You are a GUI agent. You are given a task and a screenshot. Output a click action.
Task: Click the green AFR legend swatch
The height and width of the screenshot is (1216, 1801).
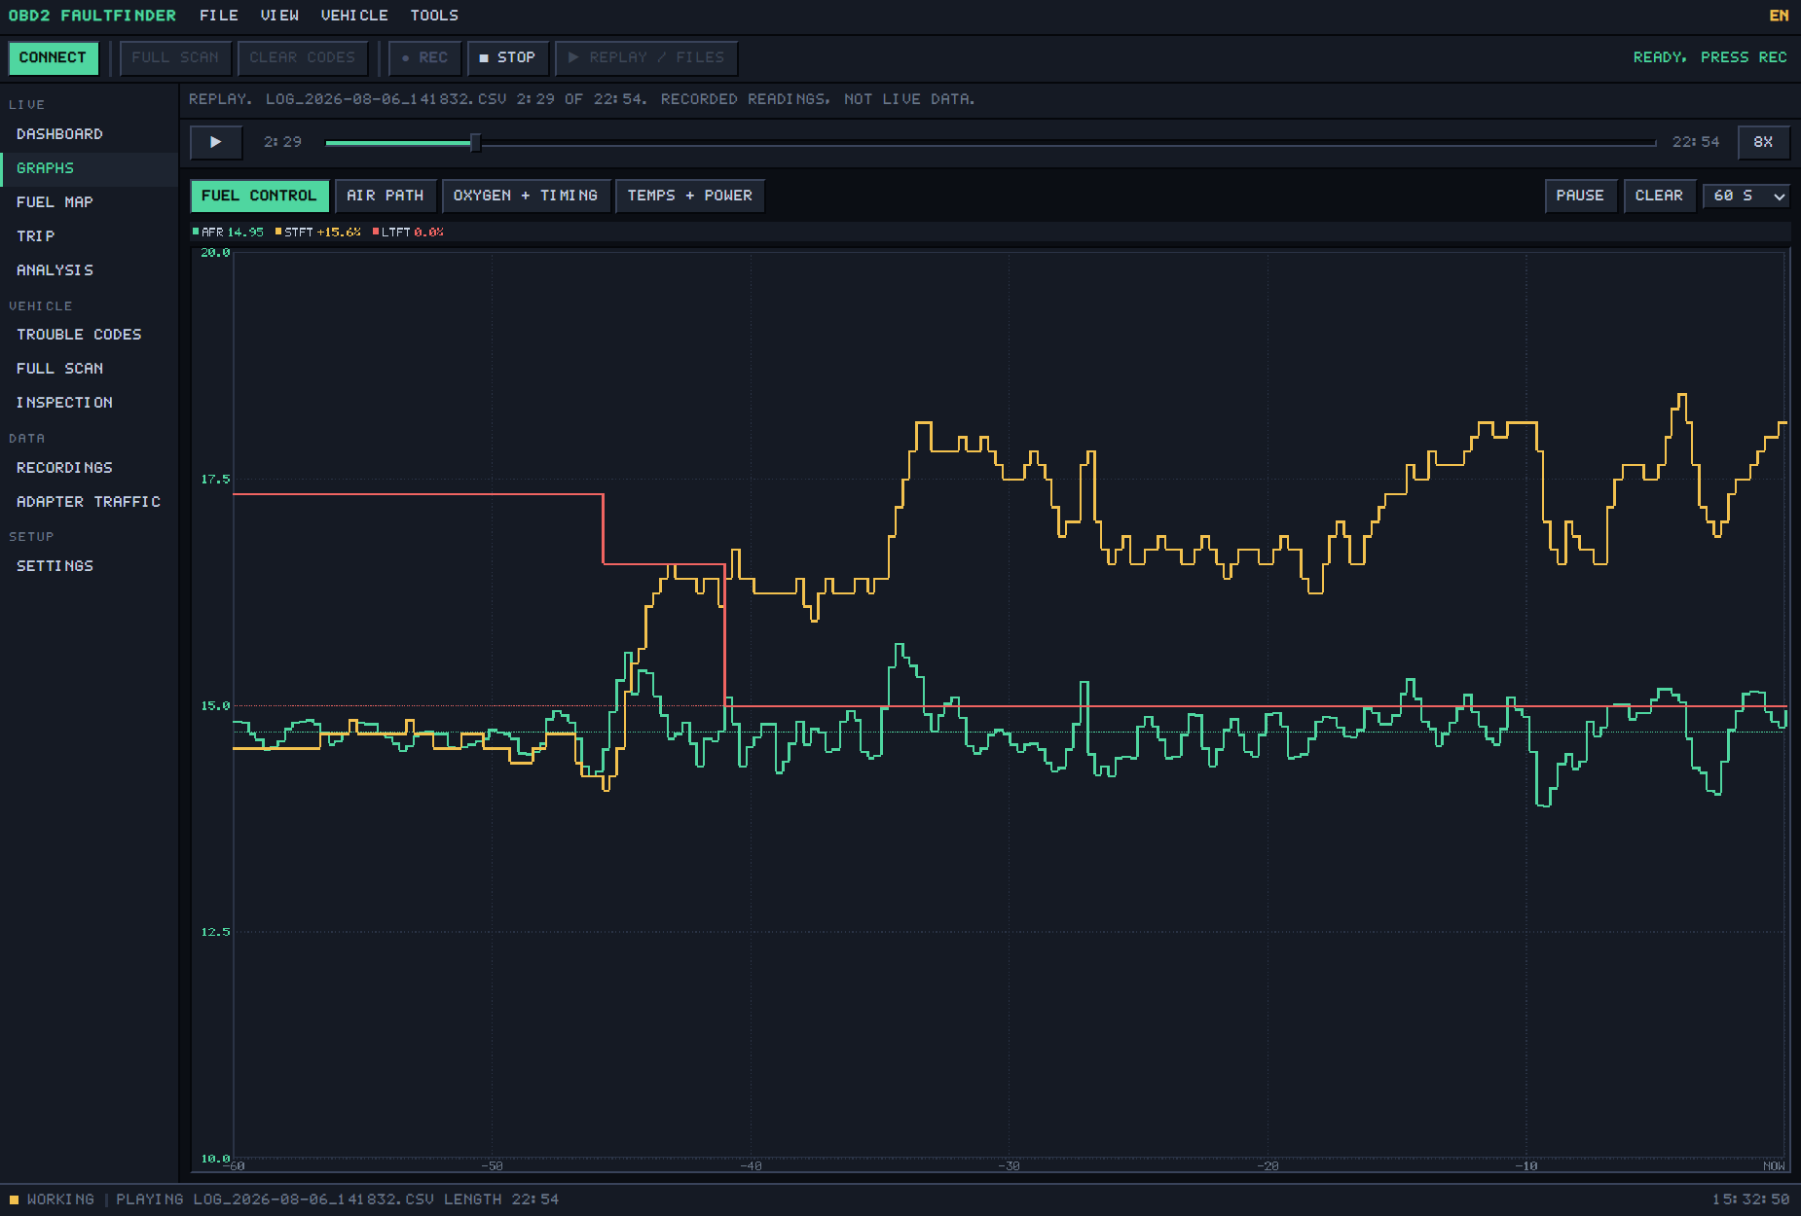pos(196,232)
